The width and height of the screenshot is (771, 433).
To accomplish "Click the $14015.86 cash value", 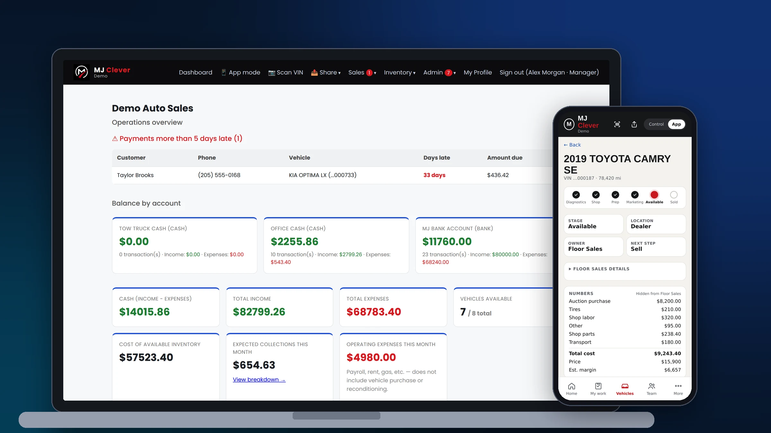I will (144, 312).
